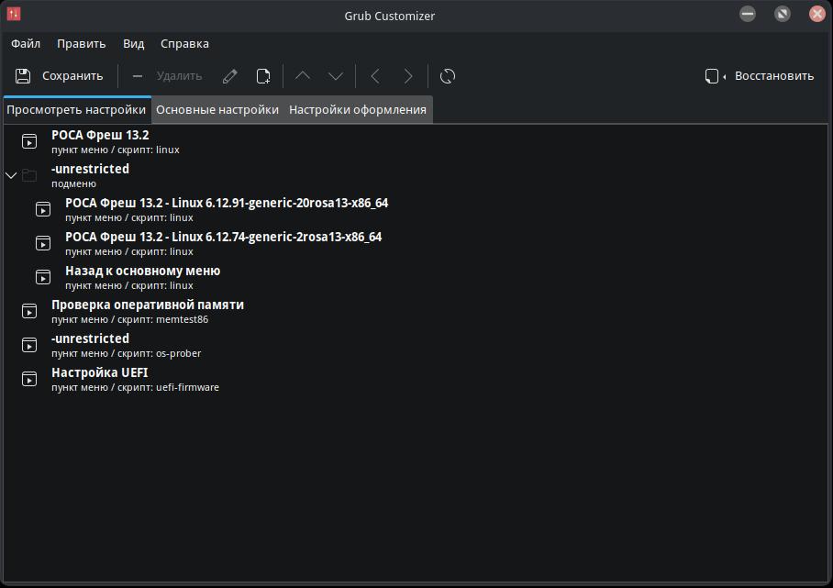833x588 pixels.
Task: Select Проверка оперативной памяти entry
Action: [x=416, y=311]
